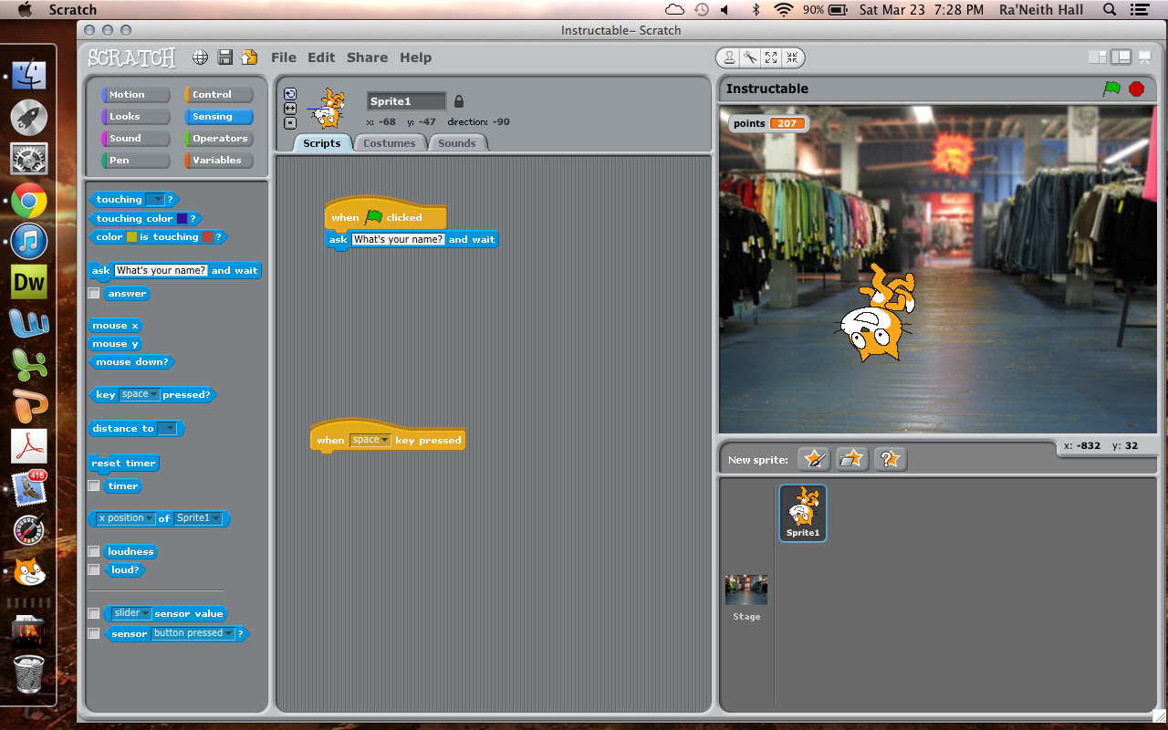Click the green flag to start project

pos(1111,89)
